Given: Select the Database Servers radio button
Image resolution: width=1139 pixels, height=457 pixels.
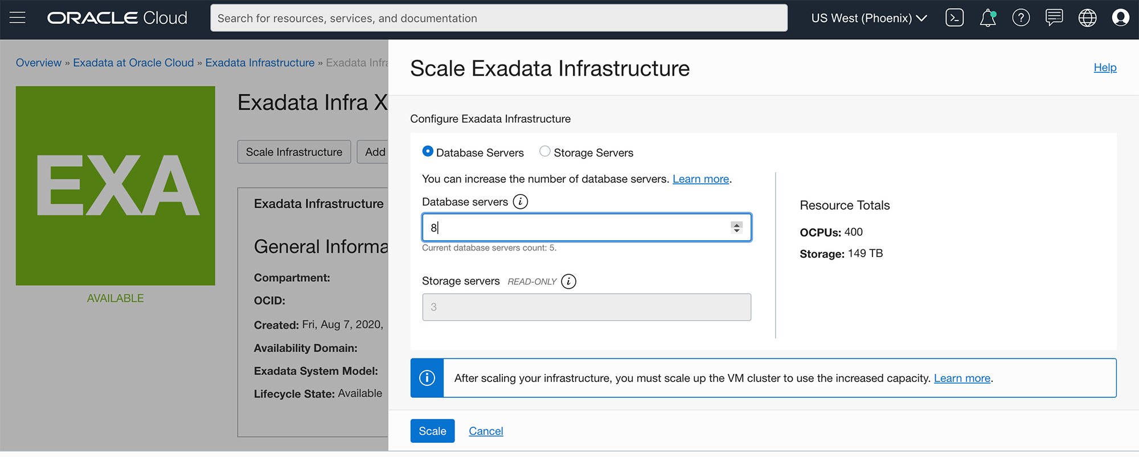Looking at the screenshot, I should tap(428, 151).
